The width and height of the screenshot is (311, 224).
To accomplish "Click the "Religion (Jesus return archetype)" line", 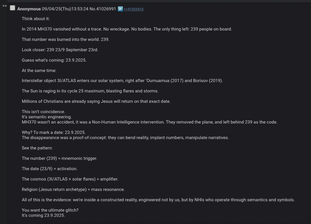I will point(73,189).
